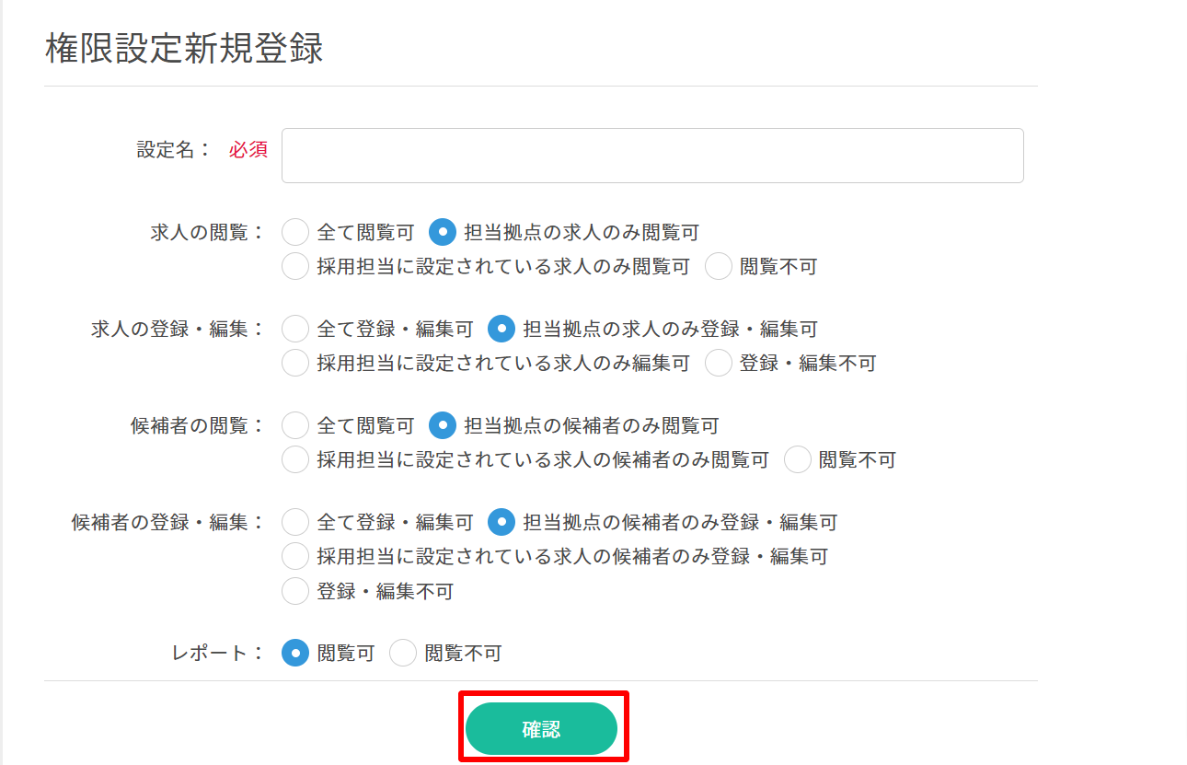Choose 採用担当に設定されている求人のみ閲覧可
This screenshot has width=1187, height=765.
(295, 267)
